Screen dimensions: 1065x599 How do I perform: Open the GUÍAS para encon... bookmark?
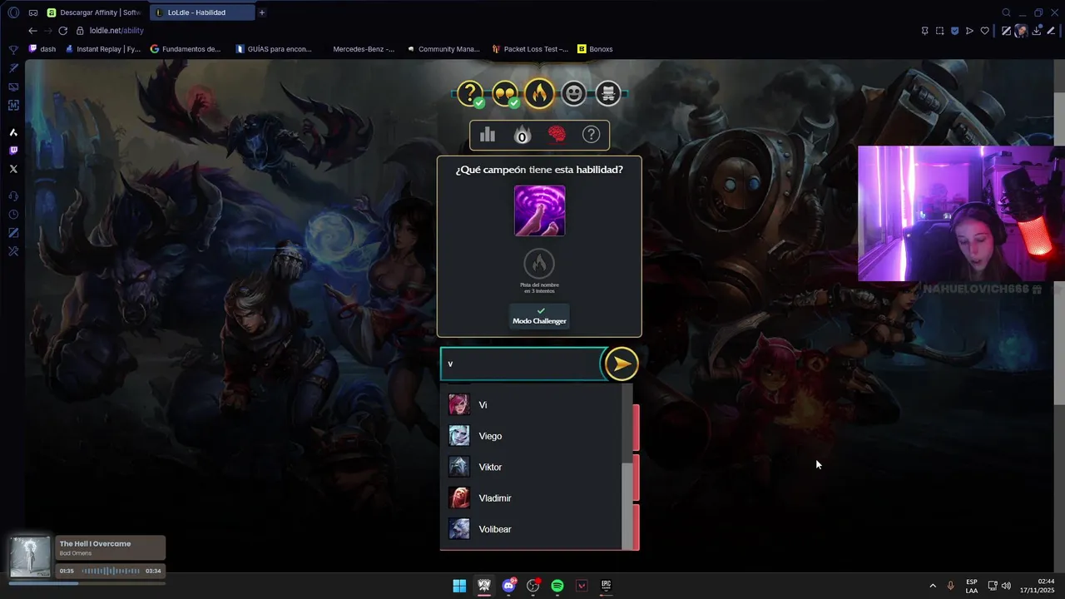(x=274, y=49)
